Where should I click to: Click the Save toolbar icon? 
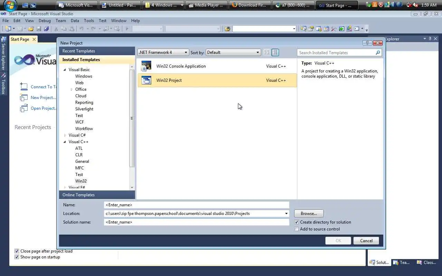pyautogui.click(x=39, y=29)
